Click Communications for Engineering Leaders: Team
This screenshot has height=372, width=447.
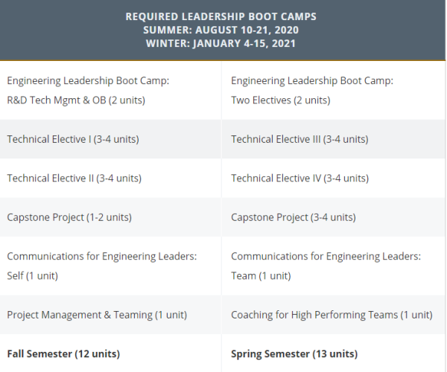(326, 266)
